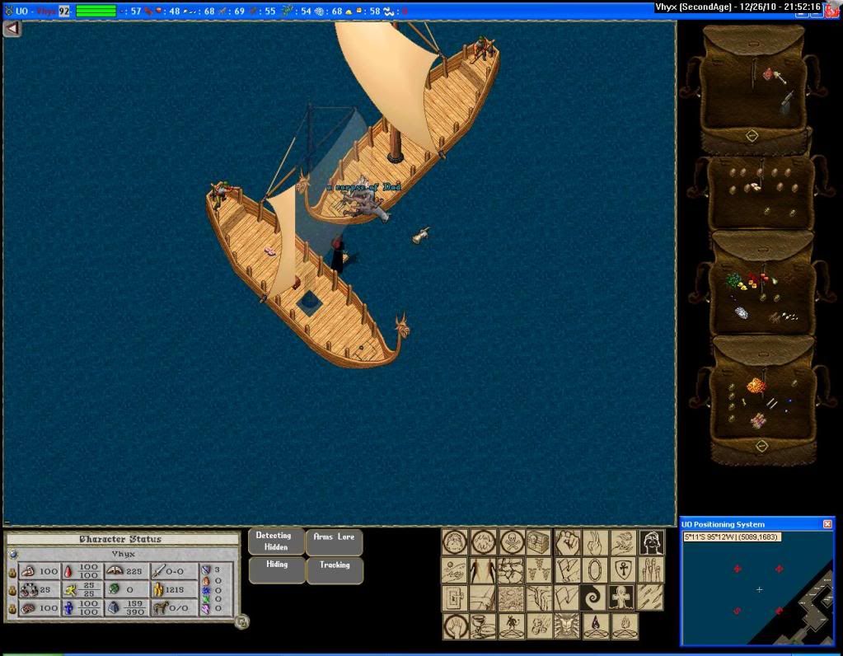This screenshot has height=656, width=843.
Task: Click the character name Vhyx in status panel
Action: click(123, 554)
